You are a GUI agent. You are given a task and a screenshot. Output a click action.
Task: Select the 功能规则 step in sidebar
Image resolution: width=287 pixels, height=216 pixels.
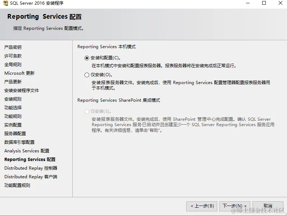[x=13, y=116]
